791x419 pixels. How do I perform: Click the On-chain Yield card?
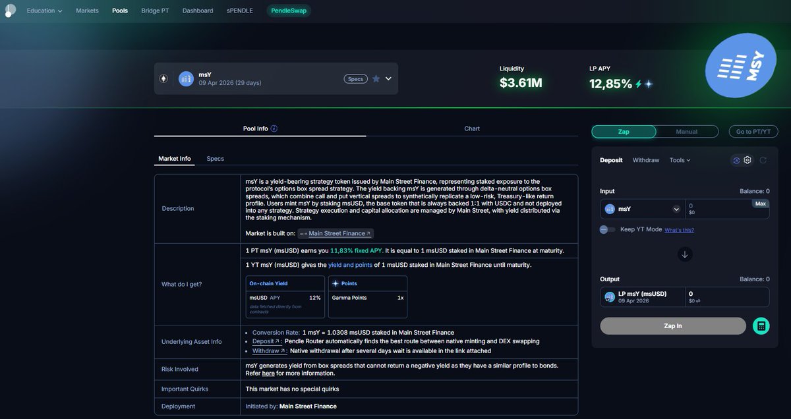[285, 297]
